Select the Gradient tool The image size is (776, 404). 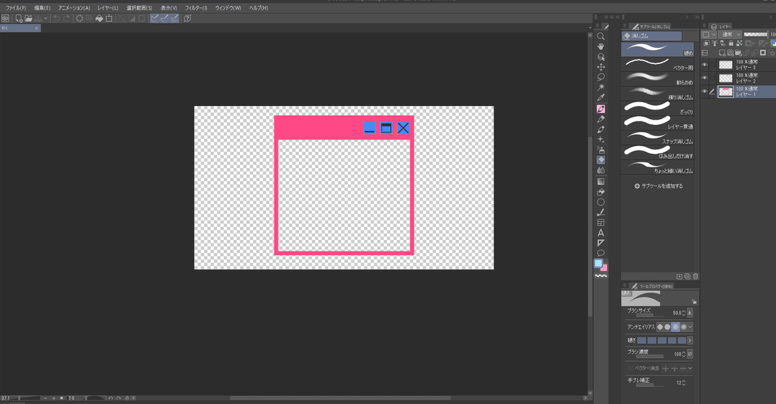pyautogui.click(x=601, y=181)
